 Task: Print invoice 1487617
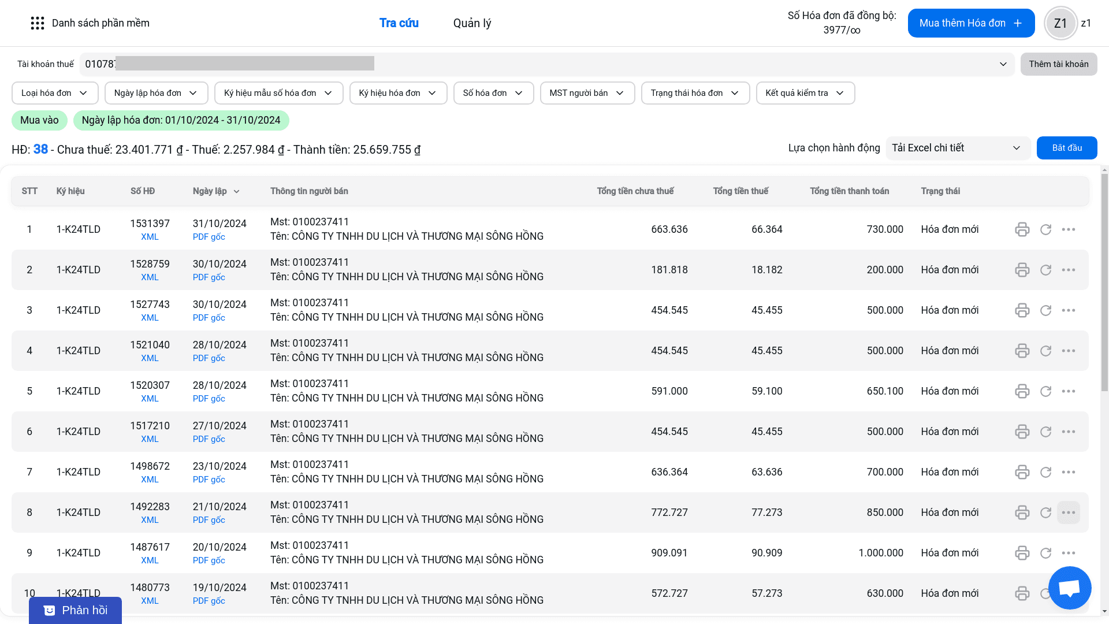tap(1022, 553)
